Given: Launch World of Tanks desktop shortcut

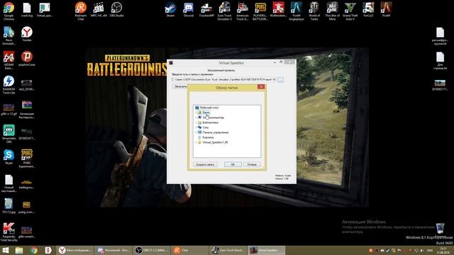Looking at the screenshot, I should tap(314, 11).
